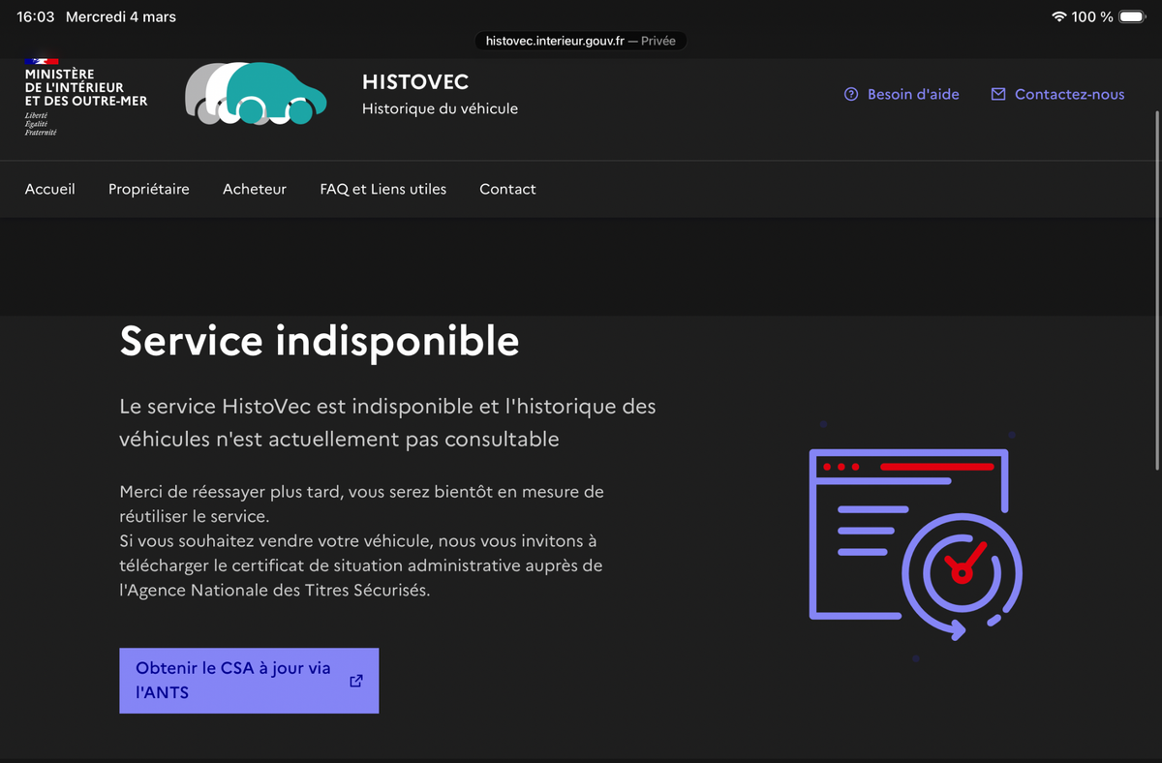Click the HistoVec overlapping cars logo
The image size is (1162, 763).
(x=255, y=94)
